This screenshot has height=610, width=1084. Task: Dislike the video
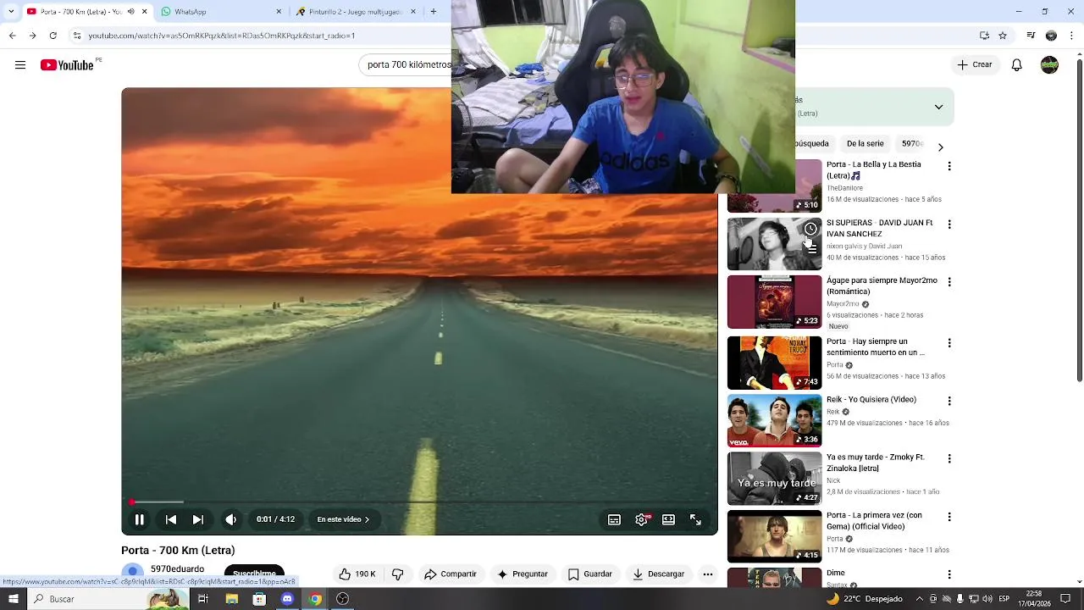(x=397, y=574)
